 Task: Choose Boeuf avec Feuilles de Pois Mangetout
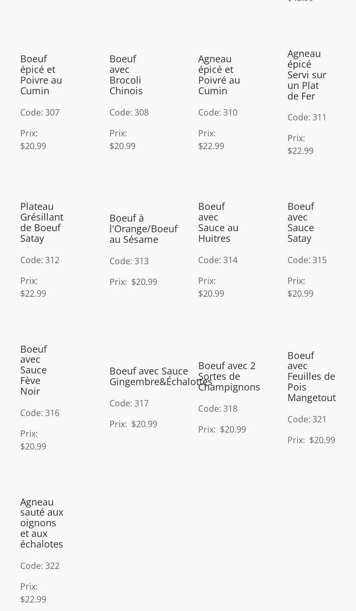(x=312, y=377)
